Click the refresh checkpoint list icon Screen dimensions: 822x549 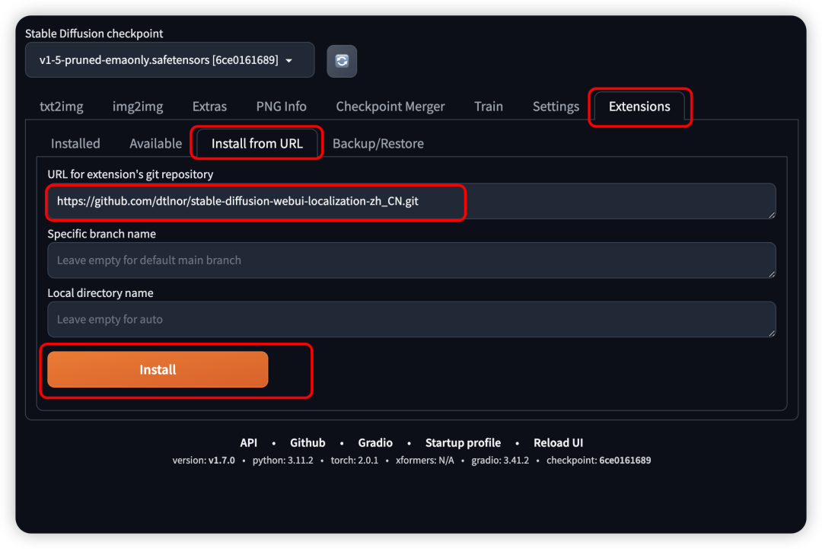[342, 61]
